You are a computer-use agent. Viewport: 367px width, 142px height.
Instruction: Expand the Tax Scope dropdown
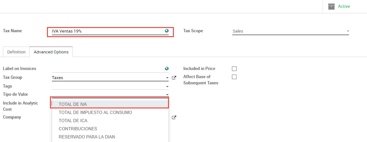click(x=348, y=31)
